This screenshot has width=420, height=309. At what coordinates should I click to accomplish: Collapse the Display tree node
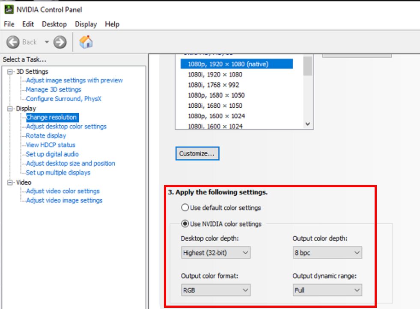[x=10, y=109]
